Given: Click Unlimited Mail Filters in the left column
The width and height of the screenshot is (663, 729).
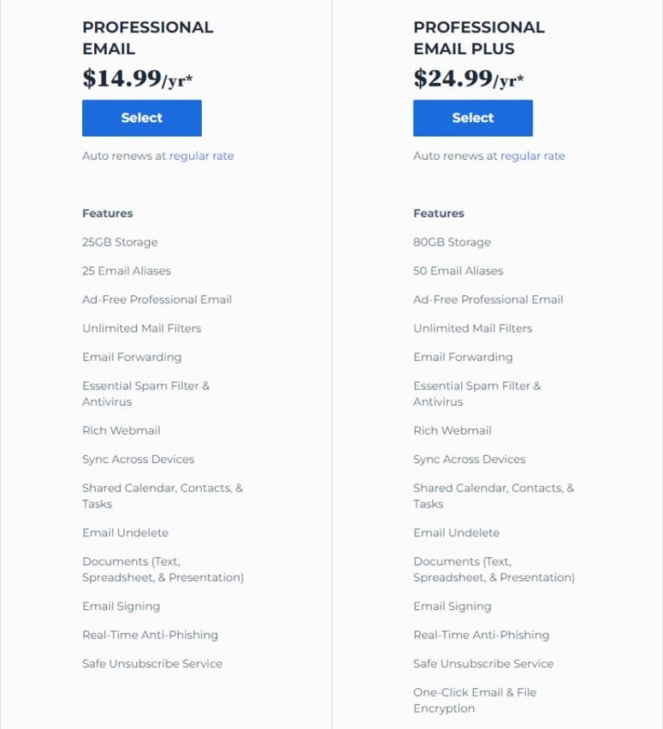Looking at the screenshot, I should (x=140, y=328).
